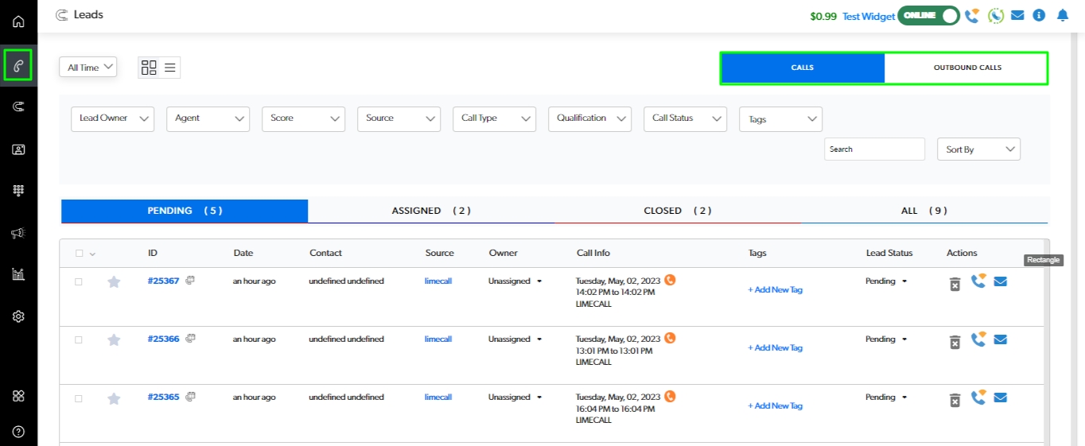Check the select-all checkbox in header
Viewport: 1085px width, 446px height.
(79, 254)
